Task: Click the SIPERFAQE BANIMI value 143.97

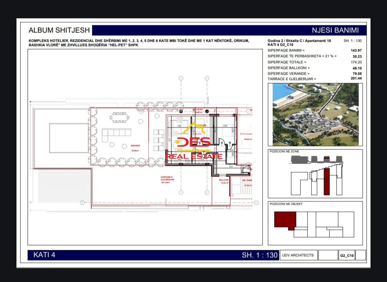Action: (x=356, y=50)
